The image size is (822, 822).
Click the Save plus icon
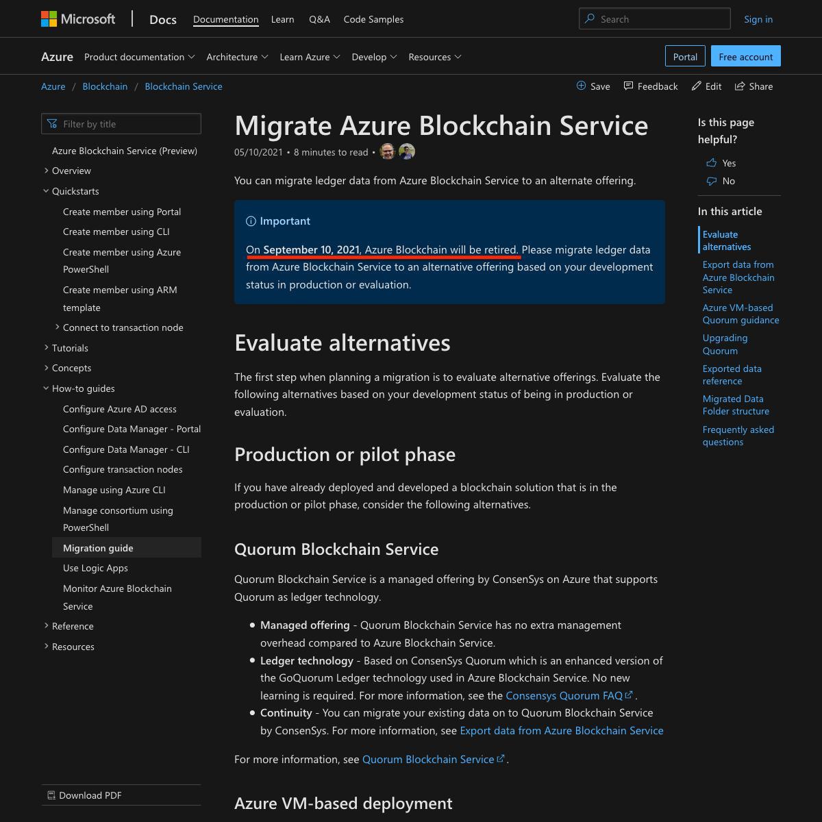(x=581, y=86)
